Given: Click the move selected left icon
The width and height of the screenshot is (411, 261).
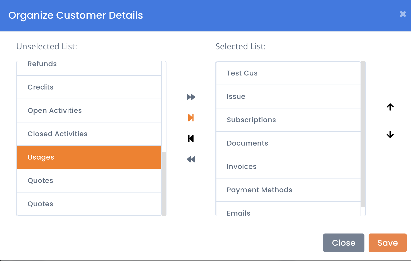Looking at the screenshot, I should (x=191, y=139).
